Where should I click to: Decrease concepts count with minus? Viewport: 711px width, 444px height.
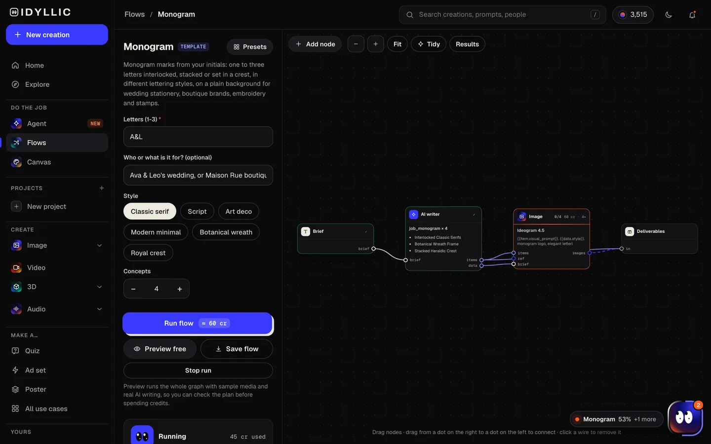point(133,289)
